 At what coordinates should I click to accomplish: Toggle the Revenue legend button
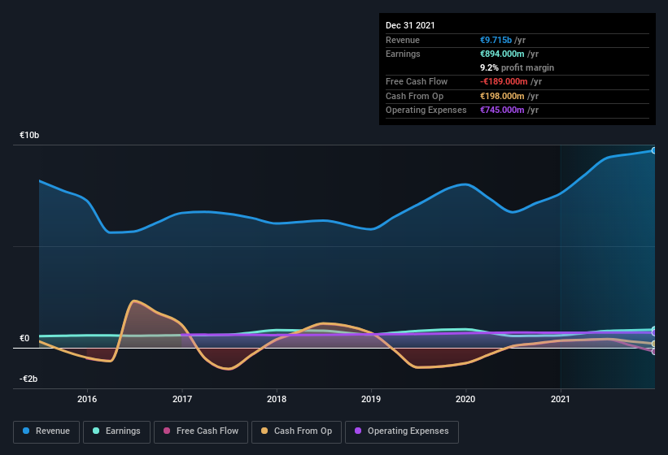46,431
